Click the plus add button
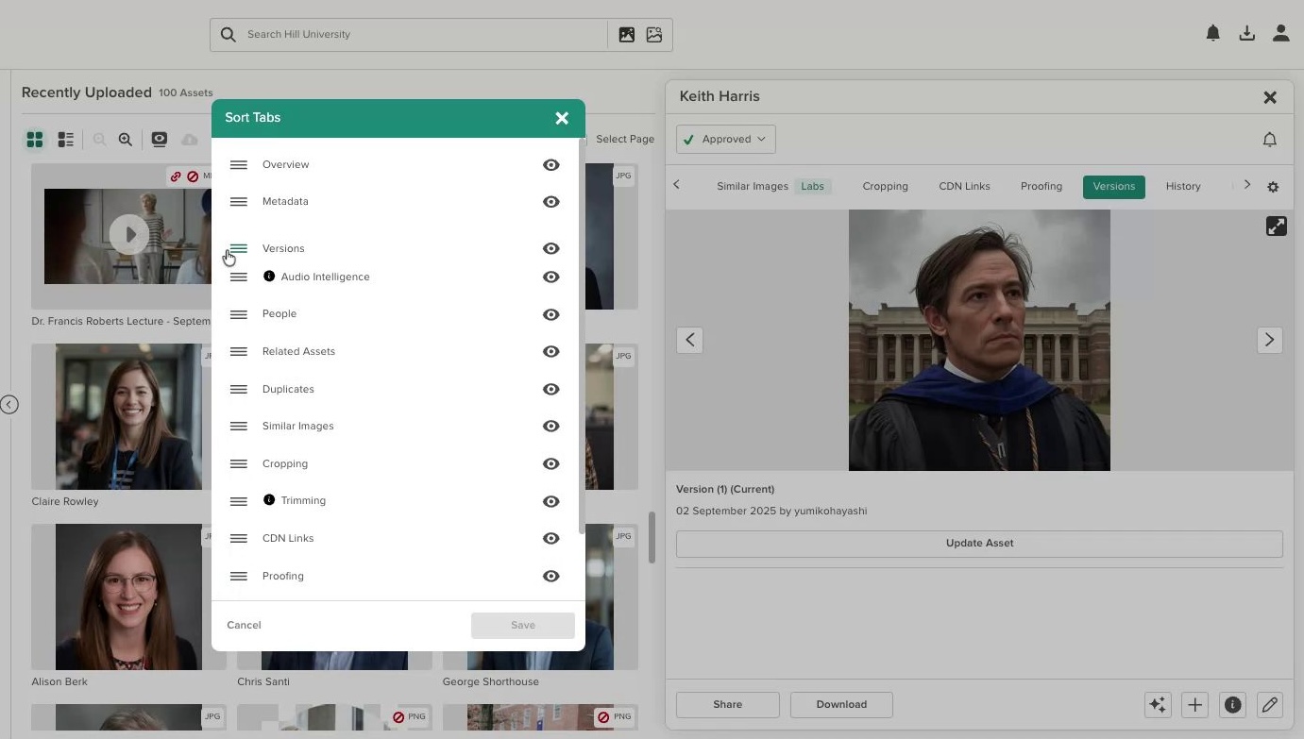 point(1195,705)
